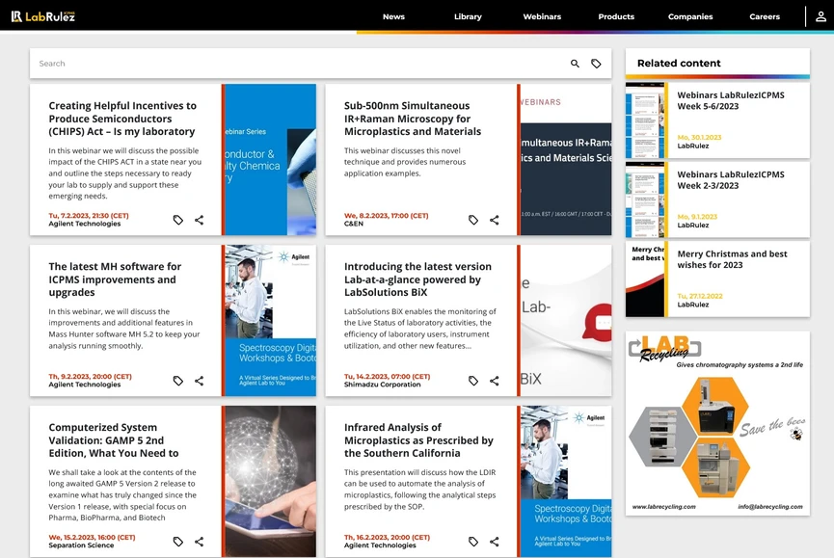This screenshot has width=834, height=558.
Task: Share the LabSolutions BiX webinar
Action: point(494,381)
